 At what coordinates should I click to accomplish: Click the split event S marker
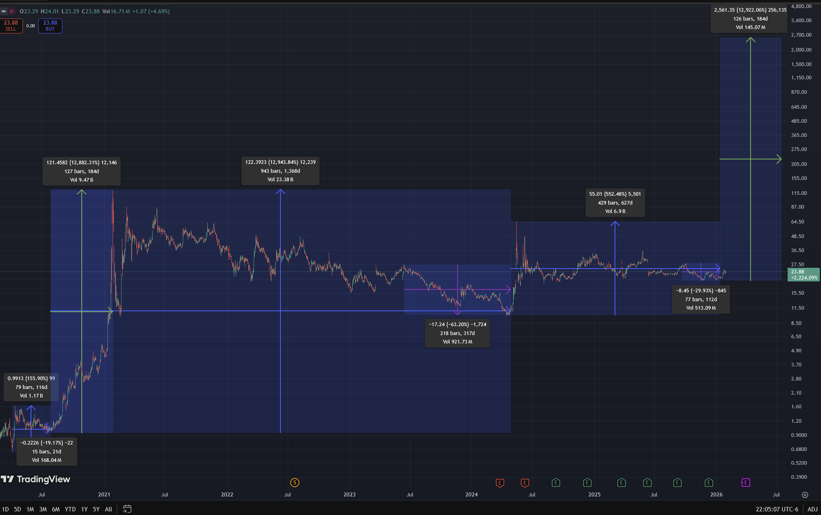point(295,482)
